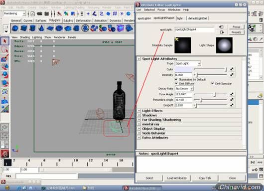Click the Cone Angle map button icon

232,94
